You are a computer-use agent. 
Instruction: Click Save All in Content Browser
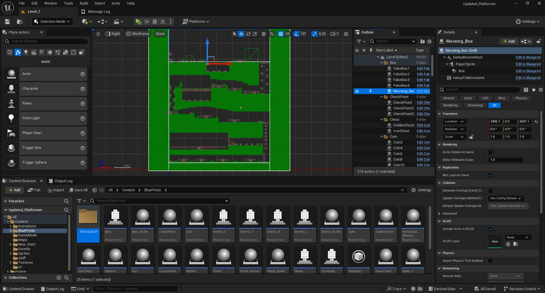pos(79,190)
